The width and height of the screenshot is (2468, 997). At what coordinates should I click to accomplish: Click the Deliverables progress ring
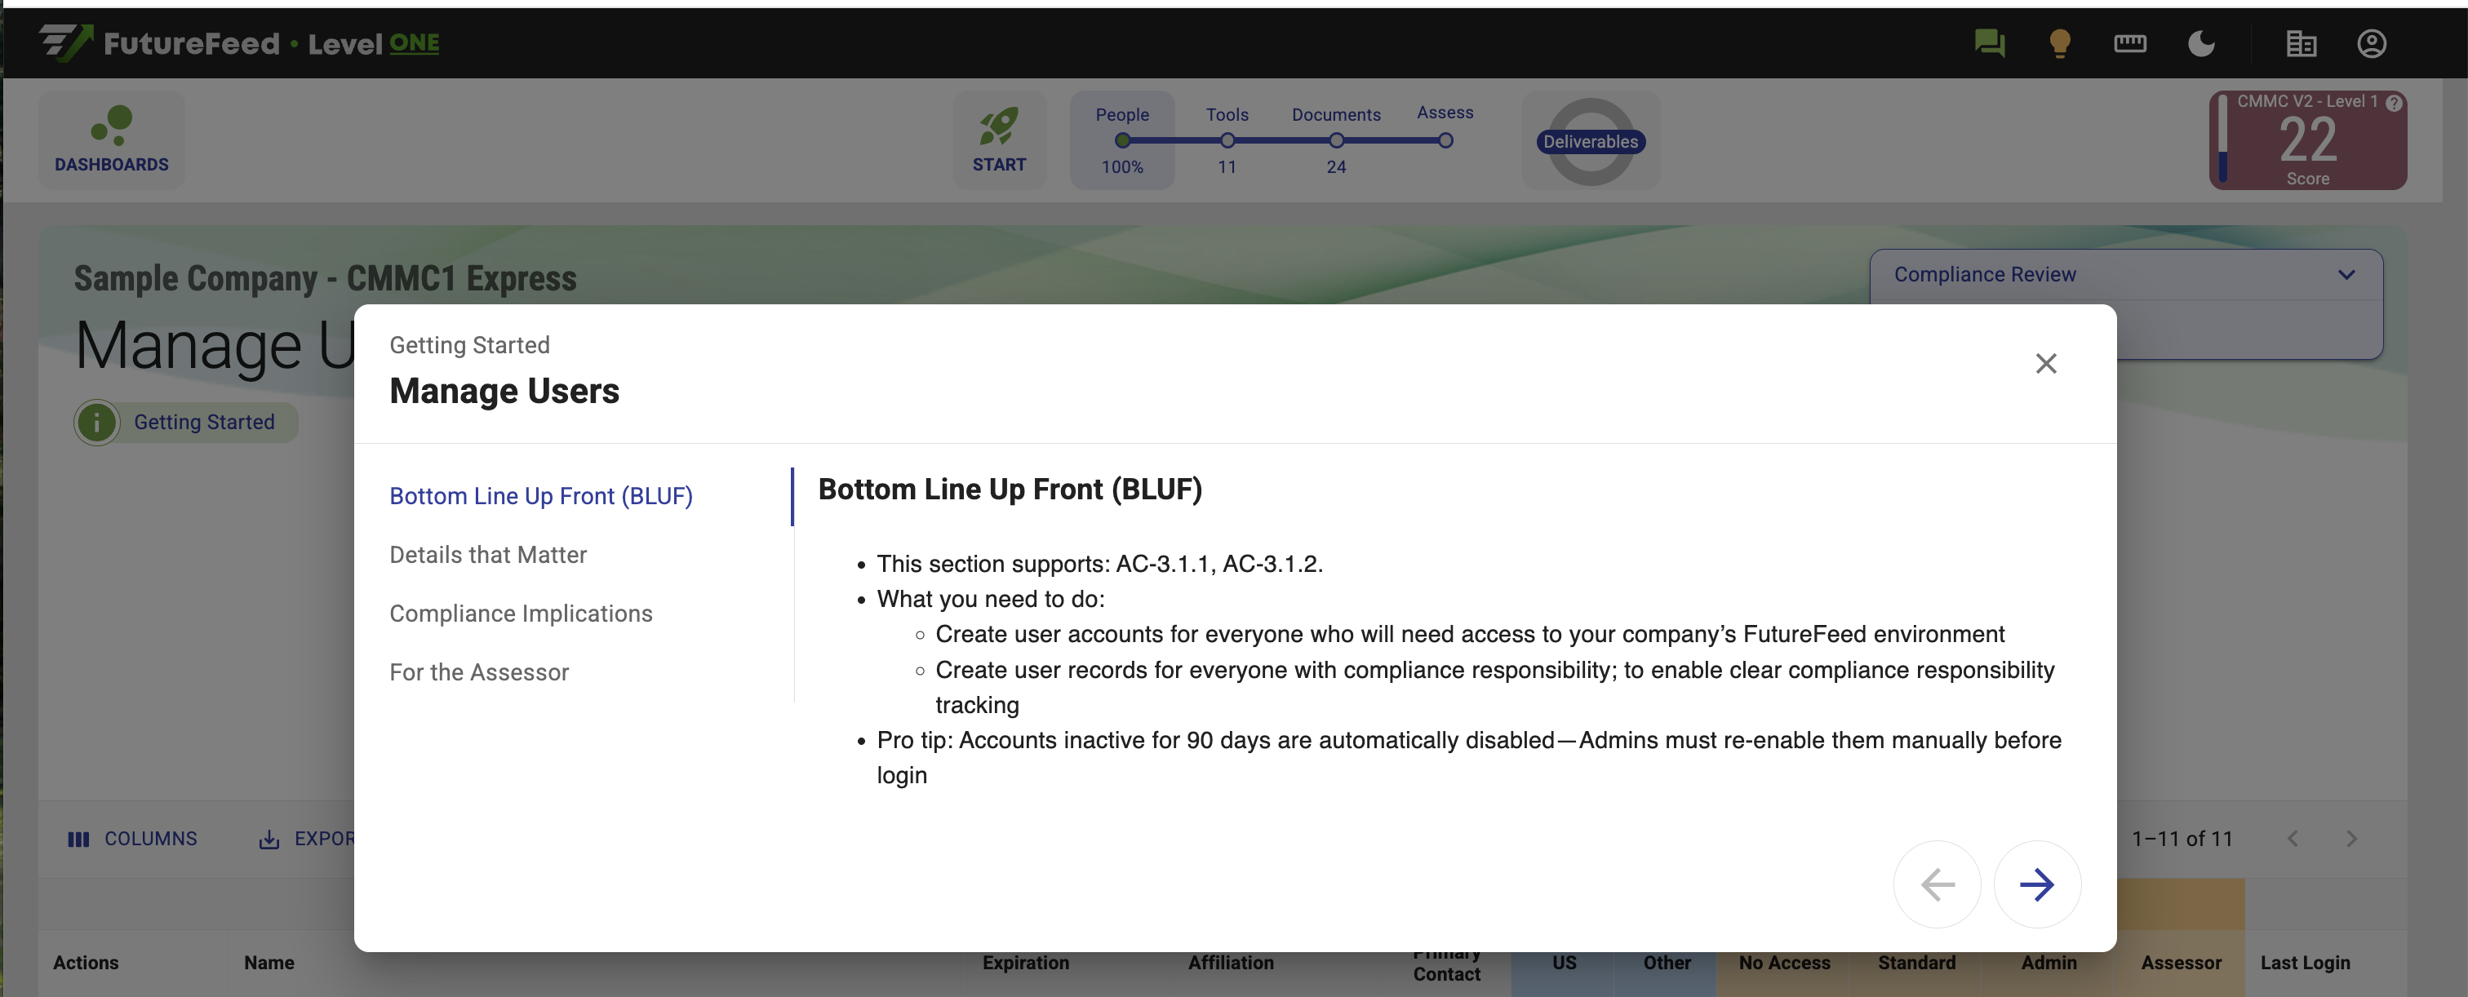point(1590,142)
